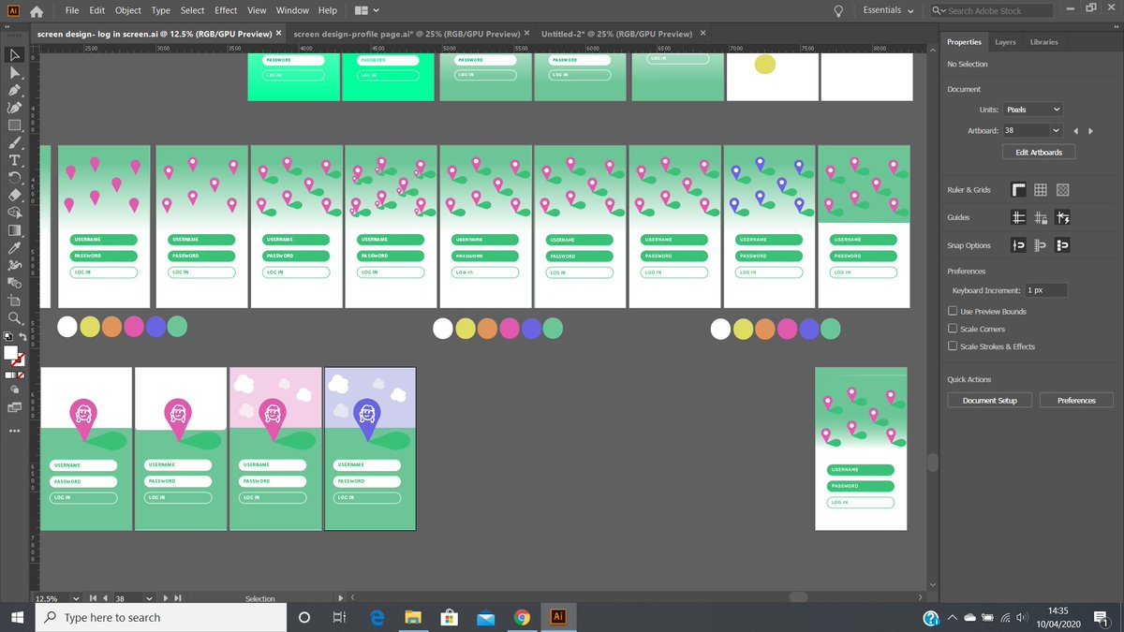Enable Scale Corners checkbox

pos(953,329)
